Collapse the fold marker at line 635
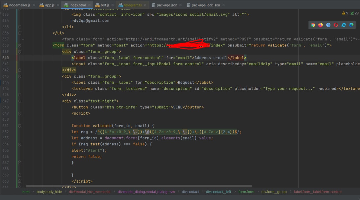 point(19,27)
